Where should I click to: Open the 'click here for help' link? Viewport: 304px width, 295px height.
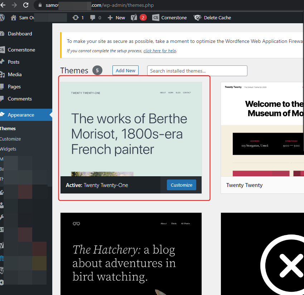coord(160,51)
